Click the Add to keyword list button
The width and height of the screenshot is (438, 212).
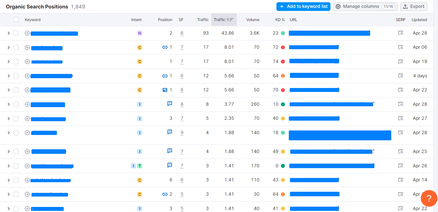[x=303, y=6]
